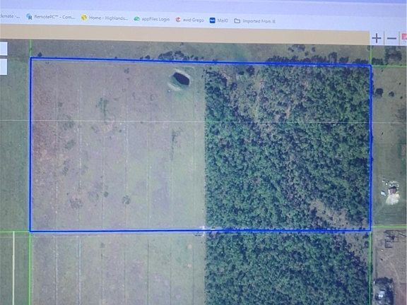Click the tan banner bar above the map
The width and height of the screenshot is (407, 305).
tap(184, 34)
